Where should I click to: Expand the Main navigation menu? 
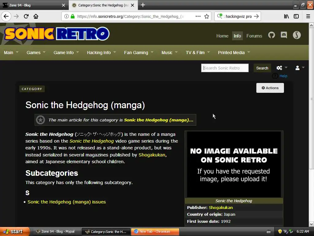[x=11, y=52]
